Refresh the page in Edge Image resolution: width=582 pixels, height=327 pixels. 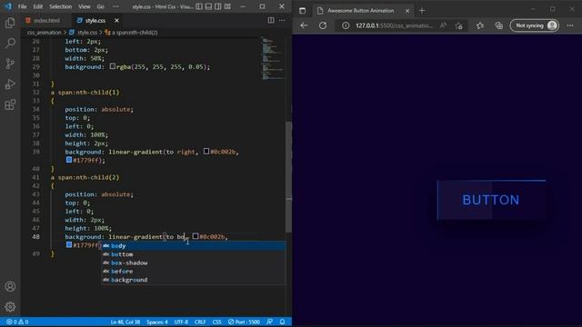pos(323,25)
